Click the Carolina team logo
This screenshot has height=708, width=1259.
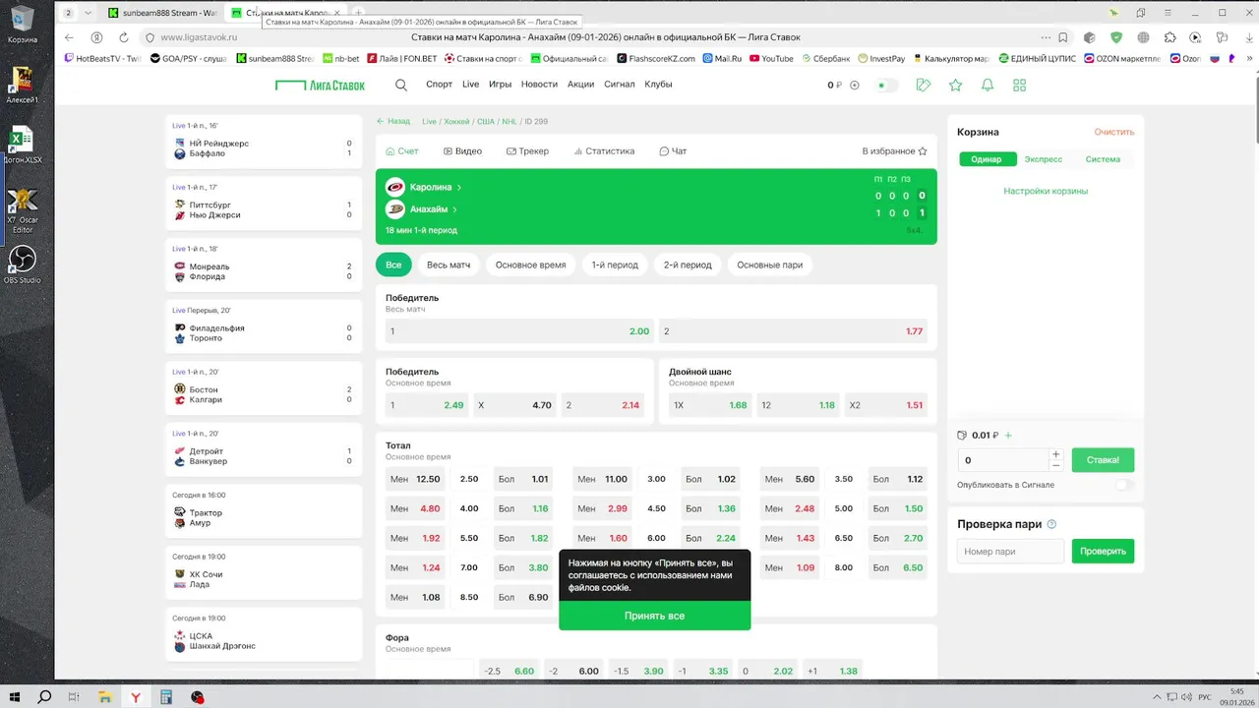coord(394,187)
